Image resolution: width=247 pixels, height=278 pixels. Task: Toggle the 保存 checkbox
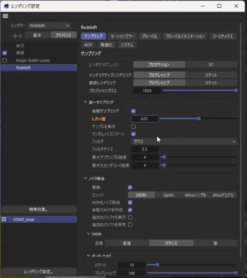click(x=5, y=53)
